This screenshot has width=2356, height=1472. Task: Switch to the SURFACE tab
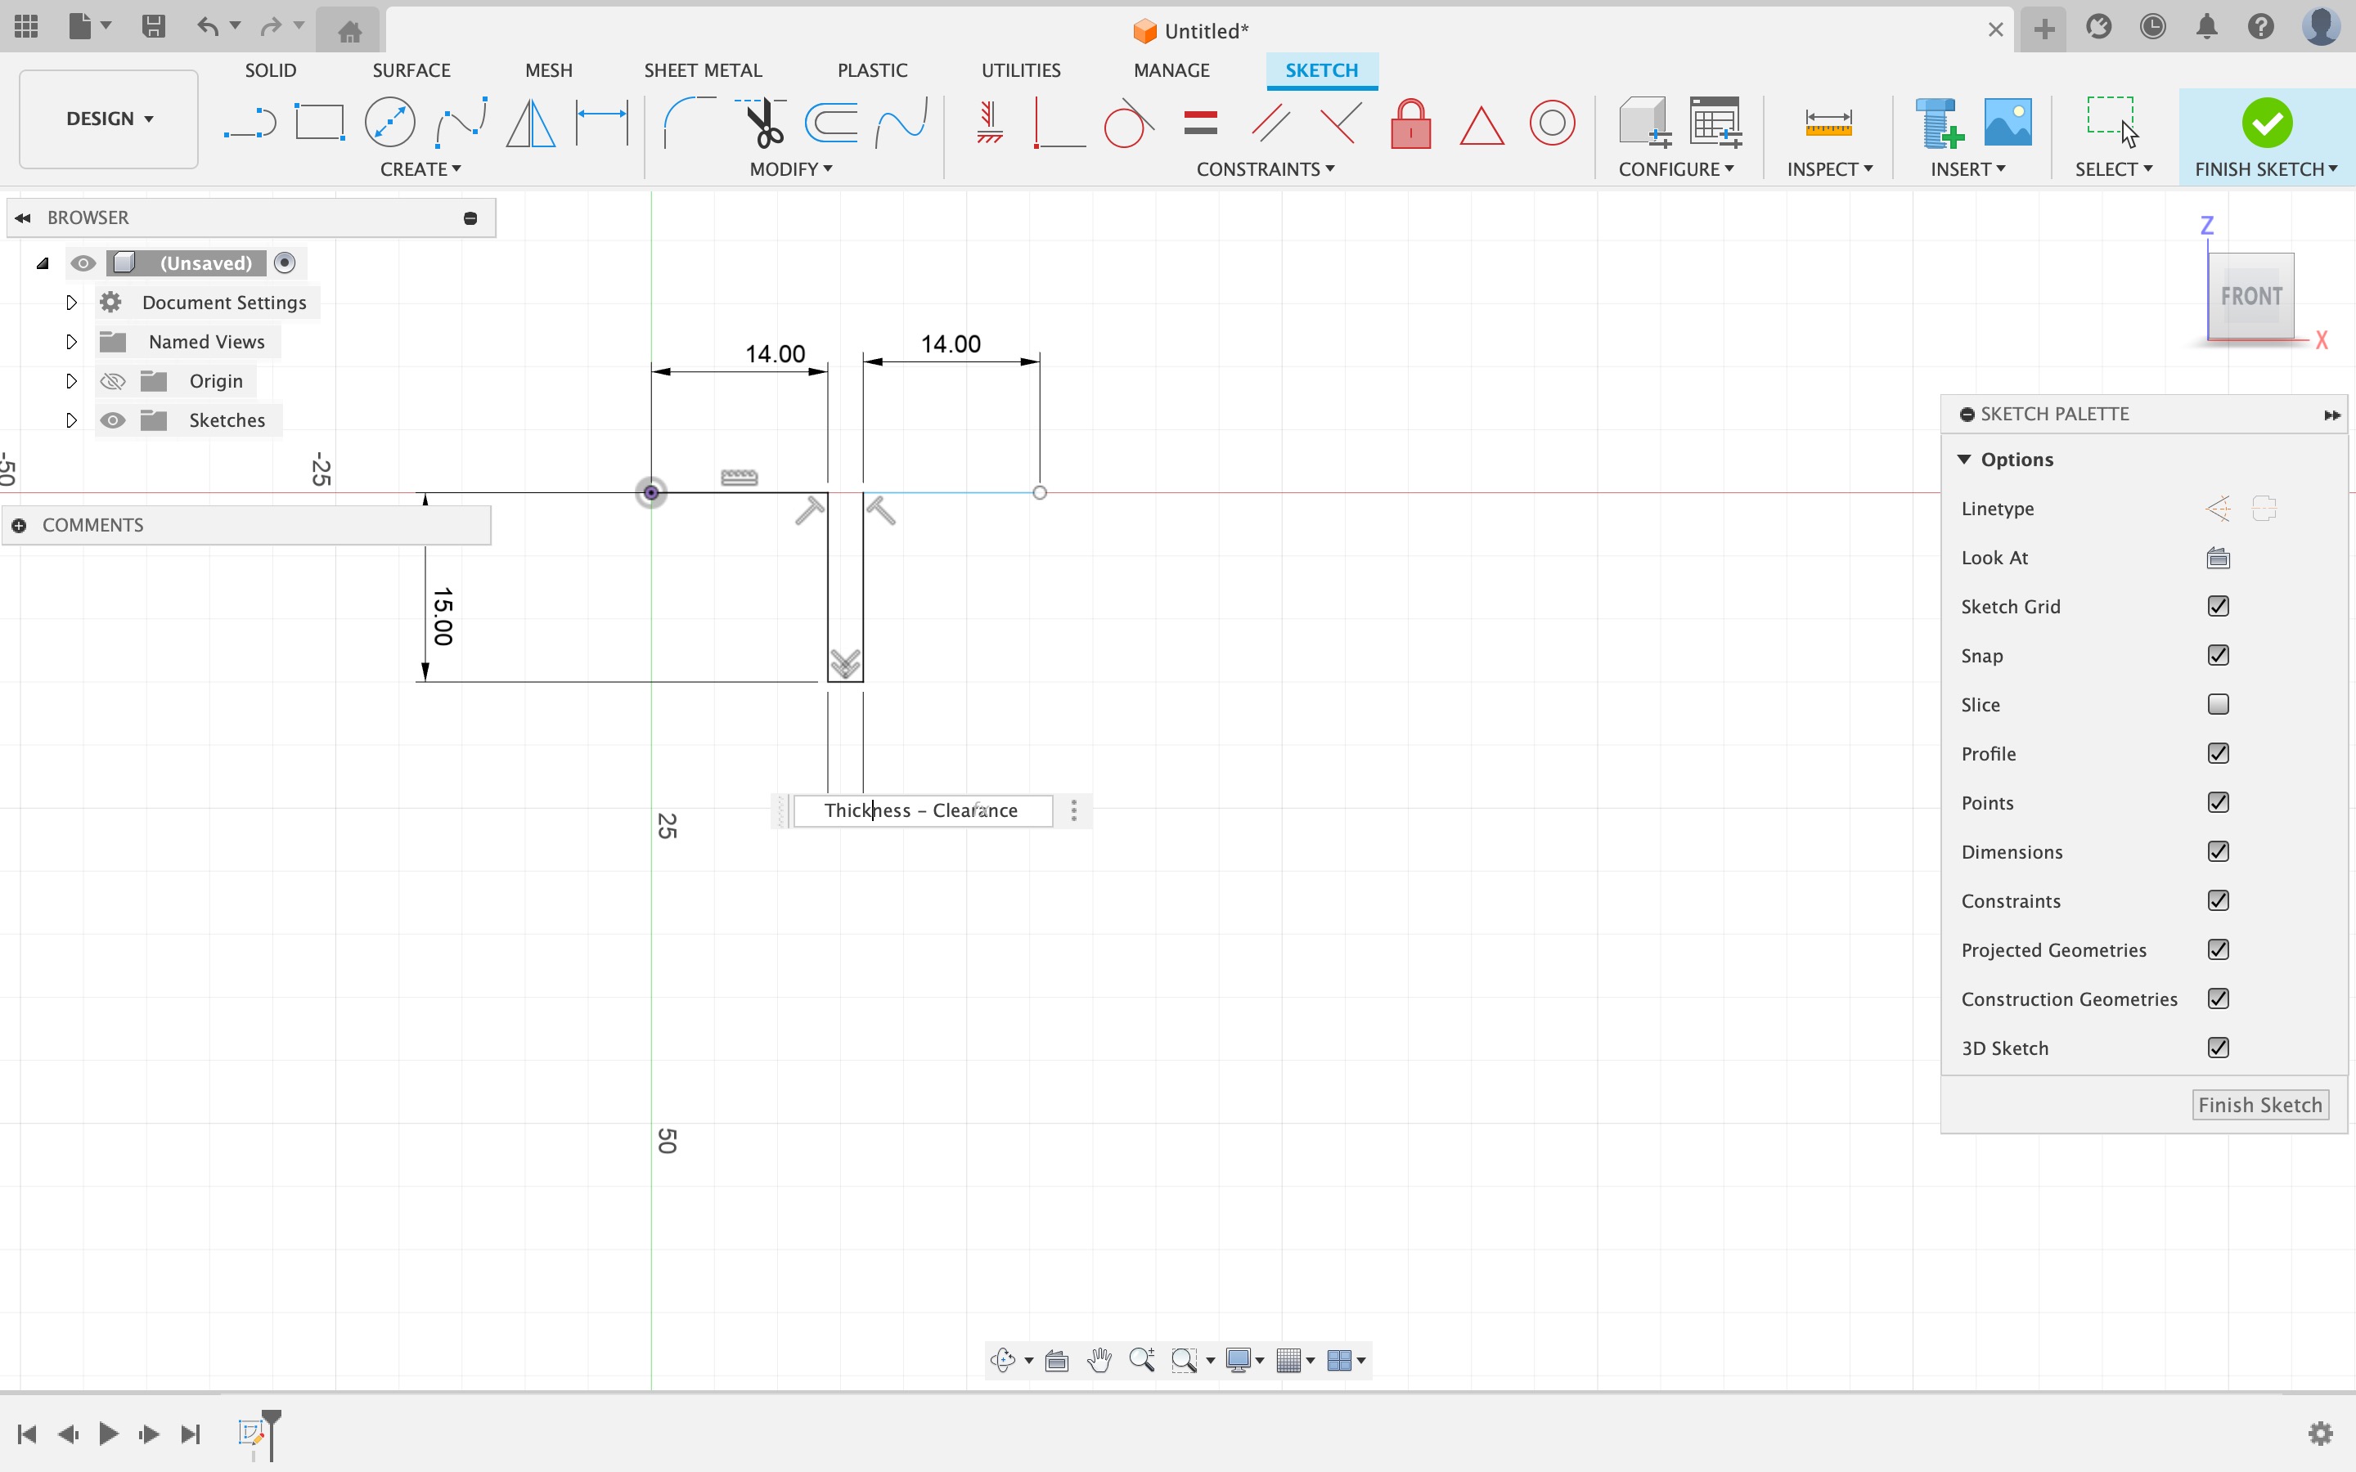[411, 70]
